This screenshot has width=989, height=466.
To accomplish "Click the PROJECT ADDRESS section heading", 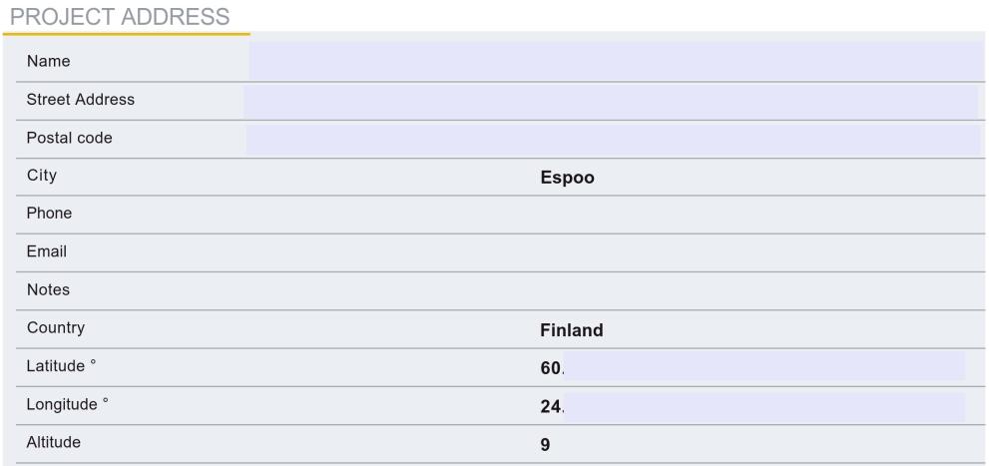I will coord(120,16).
